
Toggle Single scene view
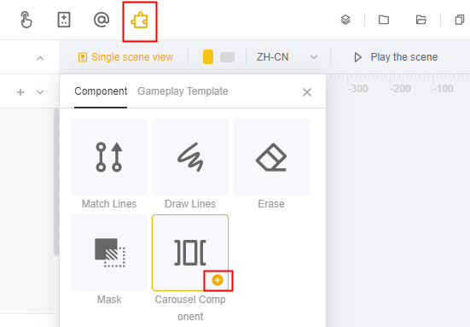125,57
